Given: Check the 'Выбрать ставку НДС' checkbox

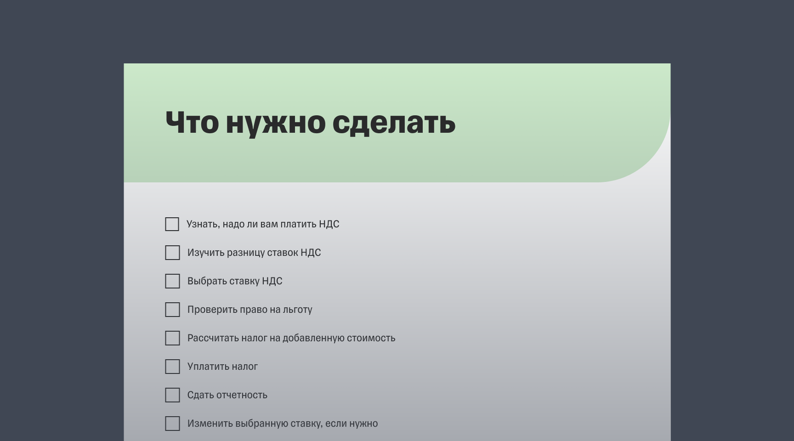Looking at the screenshot, I should click(172, 281).
